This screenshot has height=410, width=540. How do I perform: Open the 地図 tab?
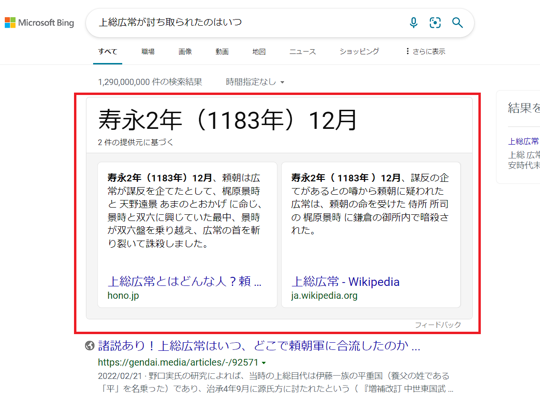click(259, 52)
